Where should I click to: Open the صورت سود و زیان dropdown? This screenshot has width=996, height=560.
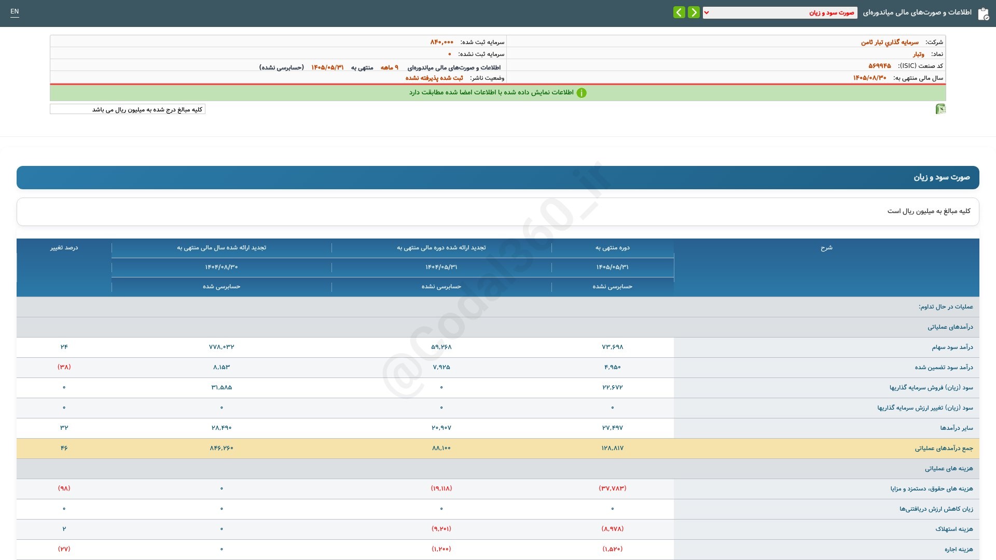(x=780, y=12)
